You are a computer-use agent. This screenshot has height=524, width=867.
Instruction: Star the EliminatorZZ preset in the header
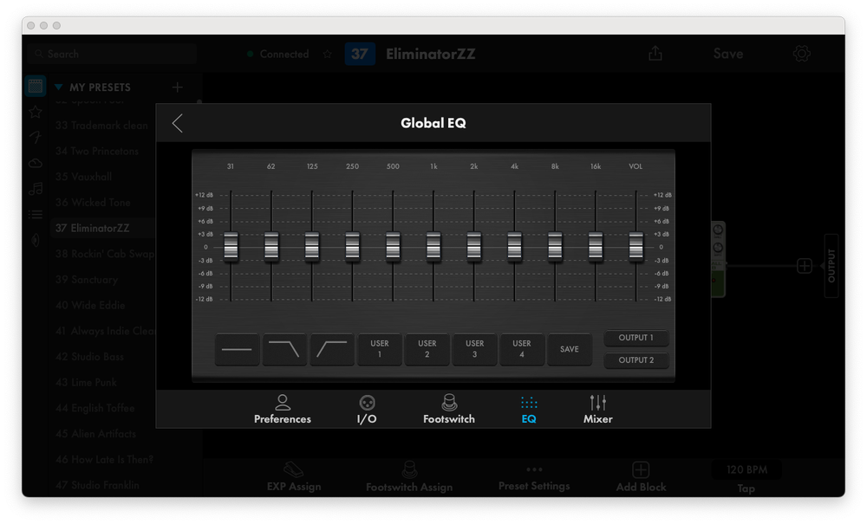tap(327, 53)
